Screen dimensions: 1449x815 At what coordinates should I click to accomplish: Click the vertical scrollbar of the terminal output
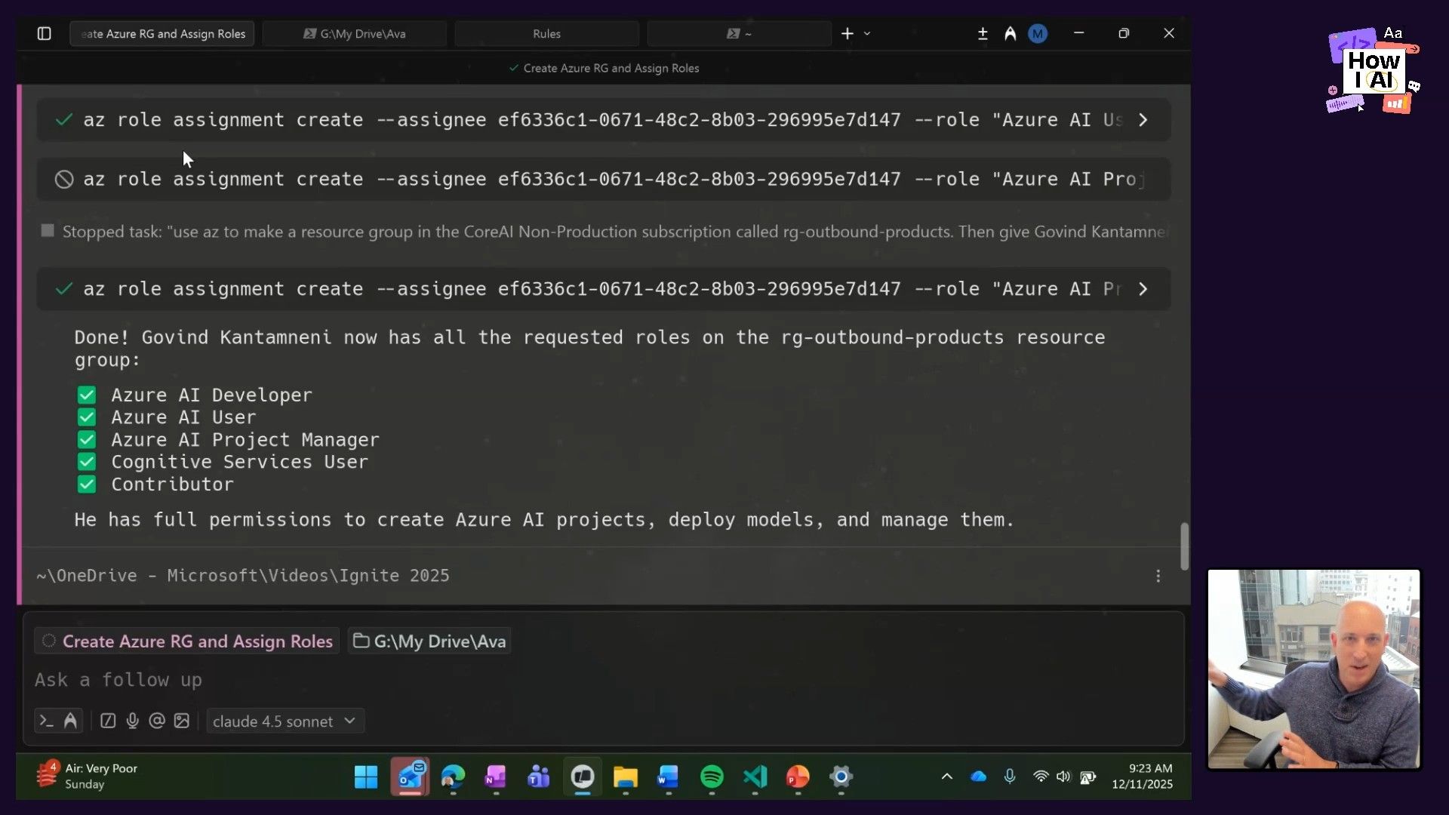point(1184,546)
